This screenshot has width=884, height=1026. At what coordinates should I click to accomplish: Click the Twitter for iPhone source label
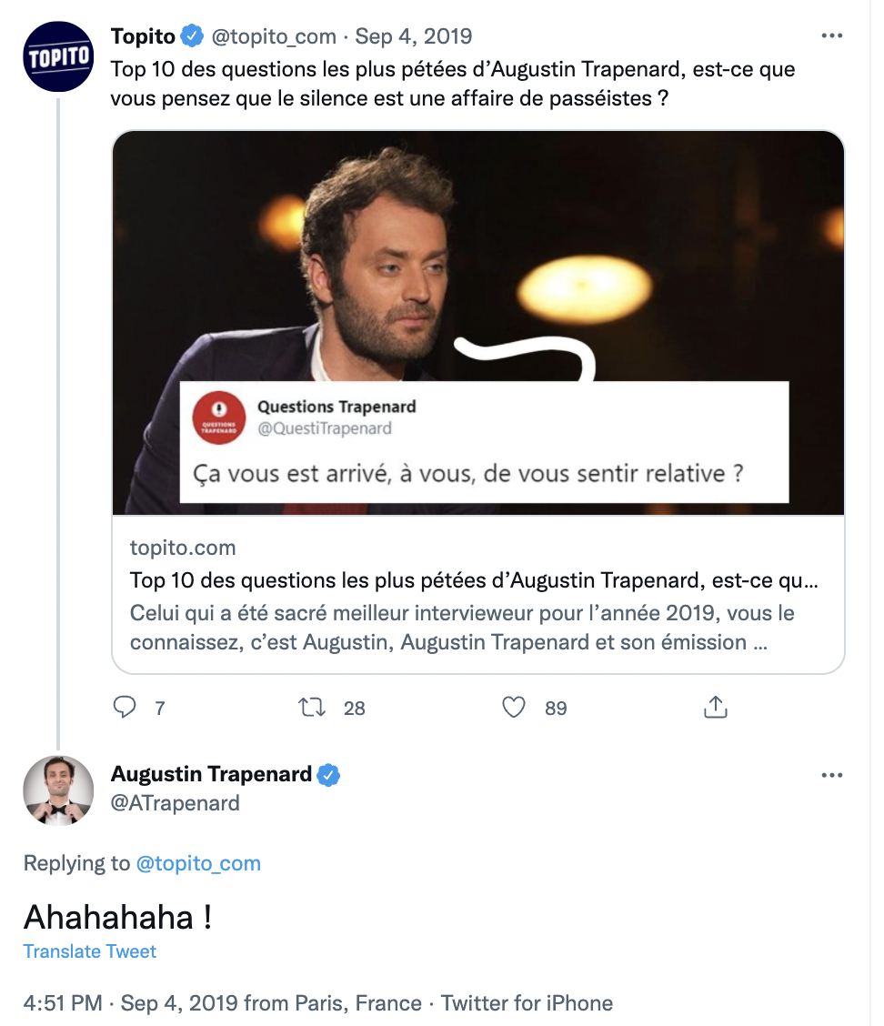click(527, 1003)
